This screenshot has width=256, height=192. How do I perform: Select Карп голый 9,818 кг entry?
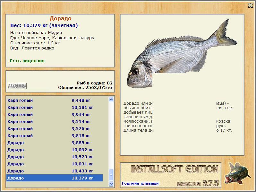click(55, 135)
